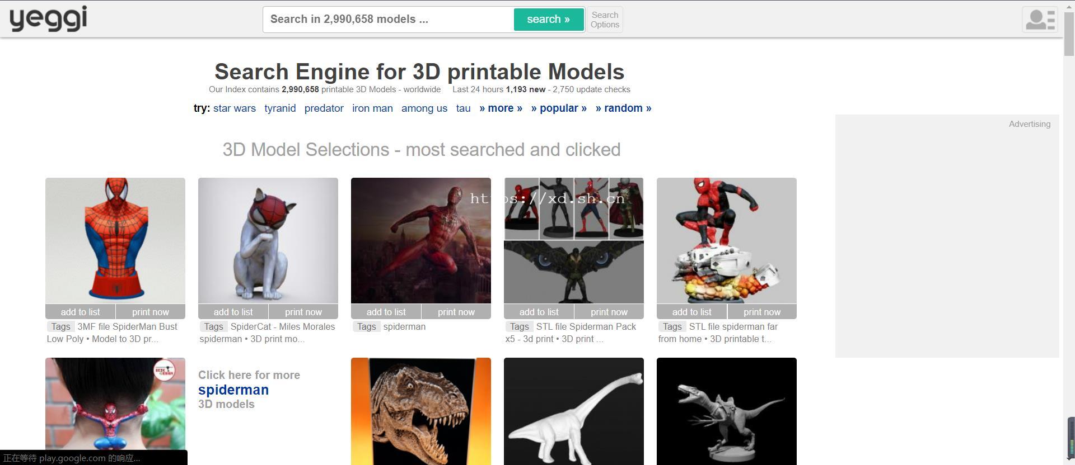Open the user account icon
This screenshot has width=1075, height=465.
pyautogui.click(x=1040, y=20)
